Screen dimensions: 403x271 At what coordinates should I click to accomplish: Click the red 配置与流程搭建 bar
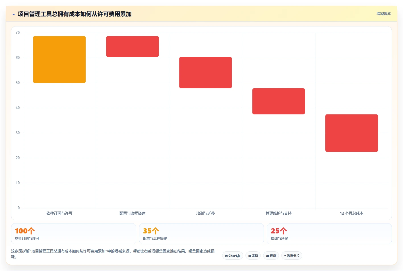click(x=133, y=46)
